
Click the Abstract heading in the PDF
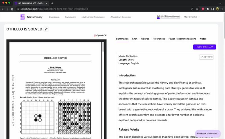pos(55,80)
